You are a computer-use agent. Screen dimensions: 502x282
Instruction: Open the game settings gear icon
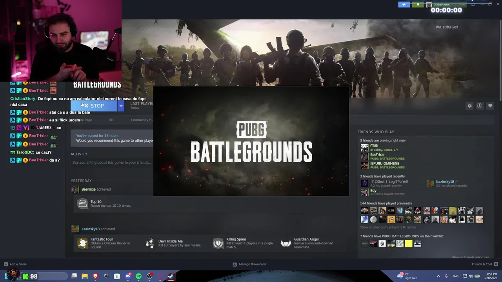469,106
